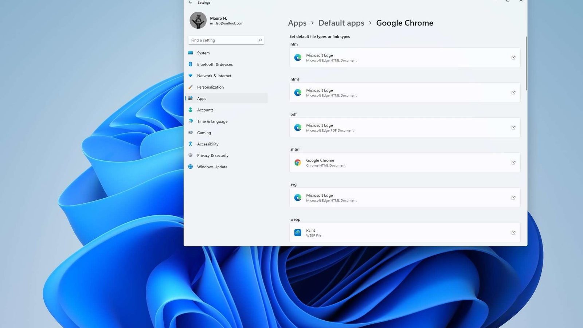This screenshot has width=583, height=328.
Task: Click the Paint icon for .webp files
Action: point(298,233)
